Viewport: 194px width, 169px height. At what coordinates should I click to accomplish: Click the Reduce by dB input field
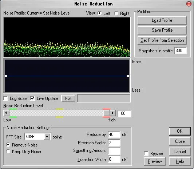114,134
